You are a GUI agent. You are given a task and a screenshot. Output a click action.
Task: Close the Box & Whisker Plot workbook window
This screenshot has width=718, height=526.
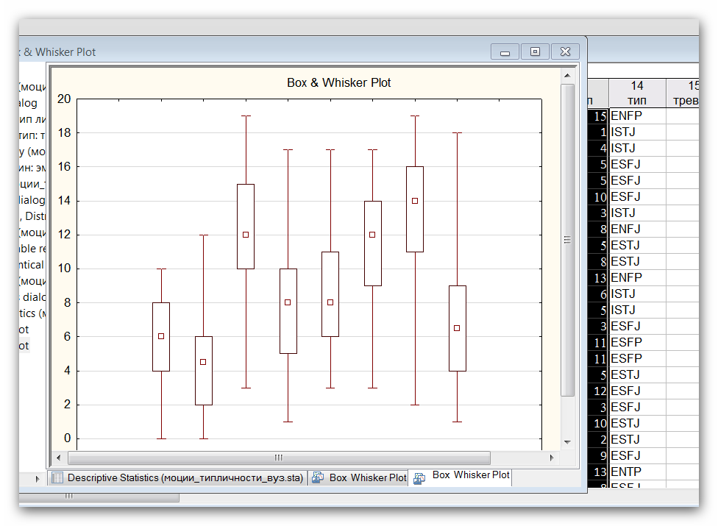565,51
